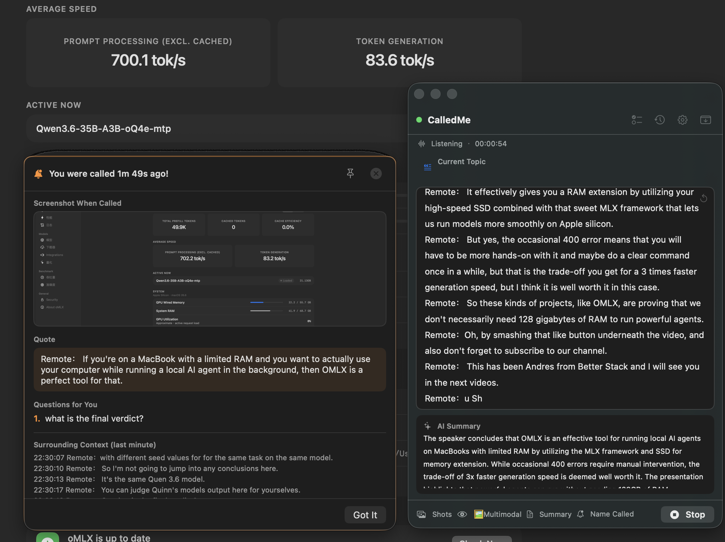Click the quoted Remote text about MacBook RAM

coord(210,370)
